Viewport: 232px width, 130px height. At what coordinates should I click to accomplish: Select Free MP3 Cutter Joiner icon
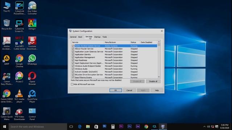(19, 43)
